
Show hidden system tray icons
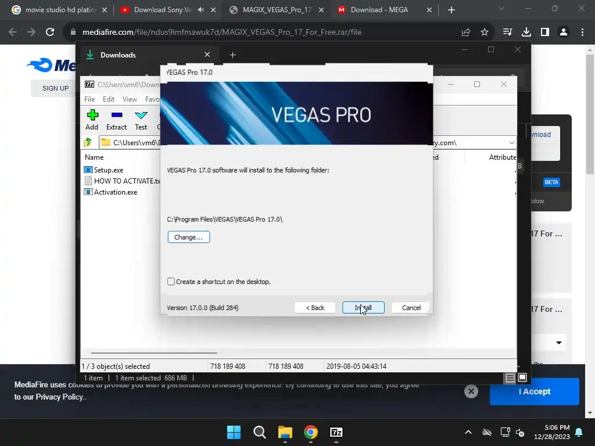pyautogui.click(x=468, y=432)
